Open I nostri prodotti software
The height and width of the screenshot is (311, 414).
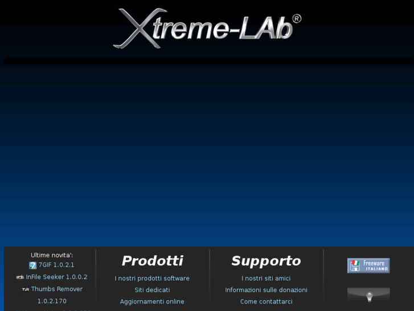[x=152, y=278]
